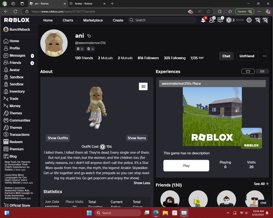The height and width of the screenshot is (218, 273).
Task: Open the first friend avatar in Friends
Action: point(170,199)
